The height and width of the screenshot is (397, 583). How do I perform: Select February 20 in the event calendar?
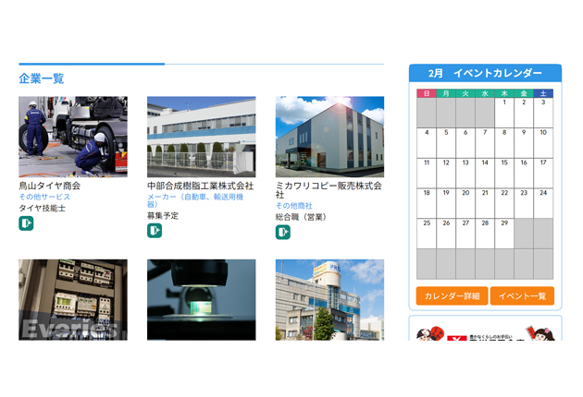(465, 203)
